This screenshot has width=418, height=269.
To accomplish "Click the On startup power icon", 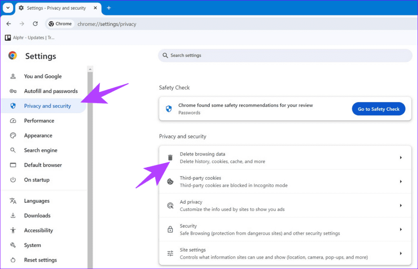I will click(13, 179).
